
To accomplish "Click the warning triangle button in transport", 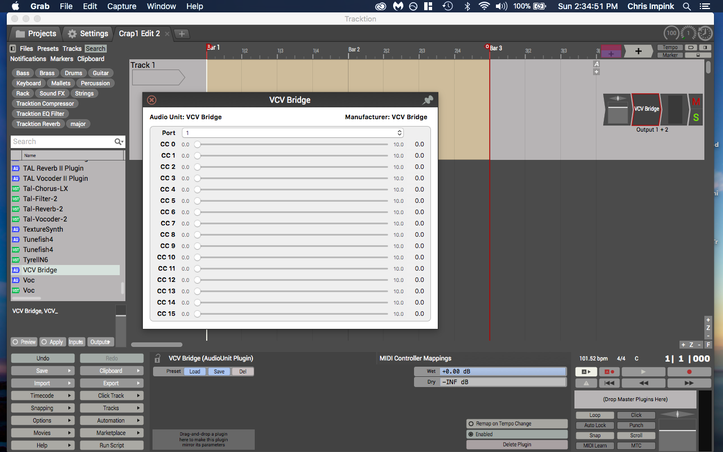I will pos(586,383).
